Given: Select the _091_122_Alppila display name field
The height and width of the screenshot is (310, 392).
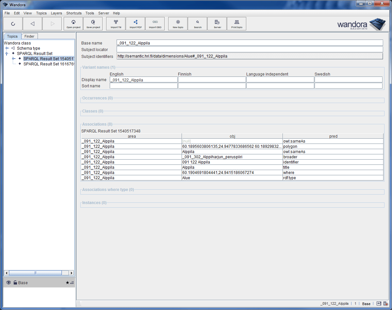Looking at the screenshot, I should click(x=144, y=79).
